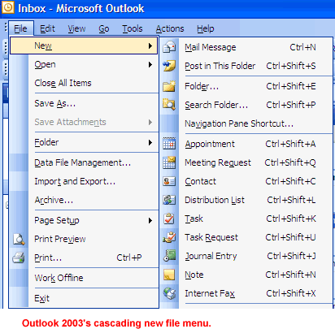Screen dimensions: 335x329
Task: Choose Exit from the File menu
Action: pyautogui.click(x=84, y=298)
